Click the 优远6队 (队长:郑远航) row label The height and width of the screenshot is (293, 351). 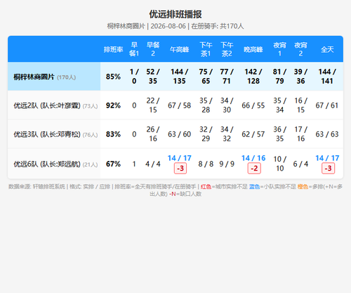(55, 164)
